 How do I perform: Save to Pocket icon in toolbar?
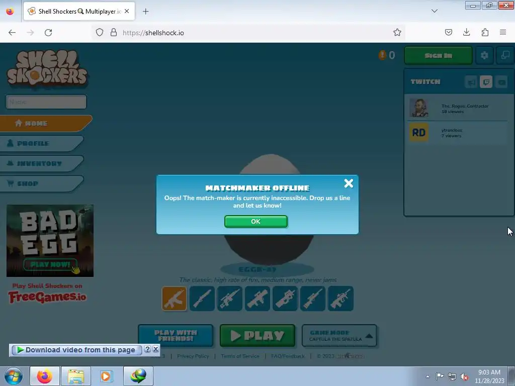coord(448,33)
